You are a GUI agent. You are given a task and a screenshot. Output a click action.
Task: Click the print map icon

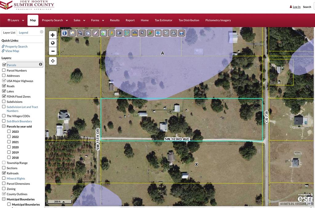tap(174, 33)
